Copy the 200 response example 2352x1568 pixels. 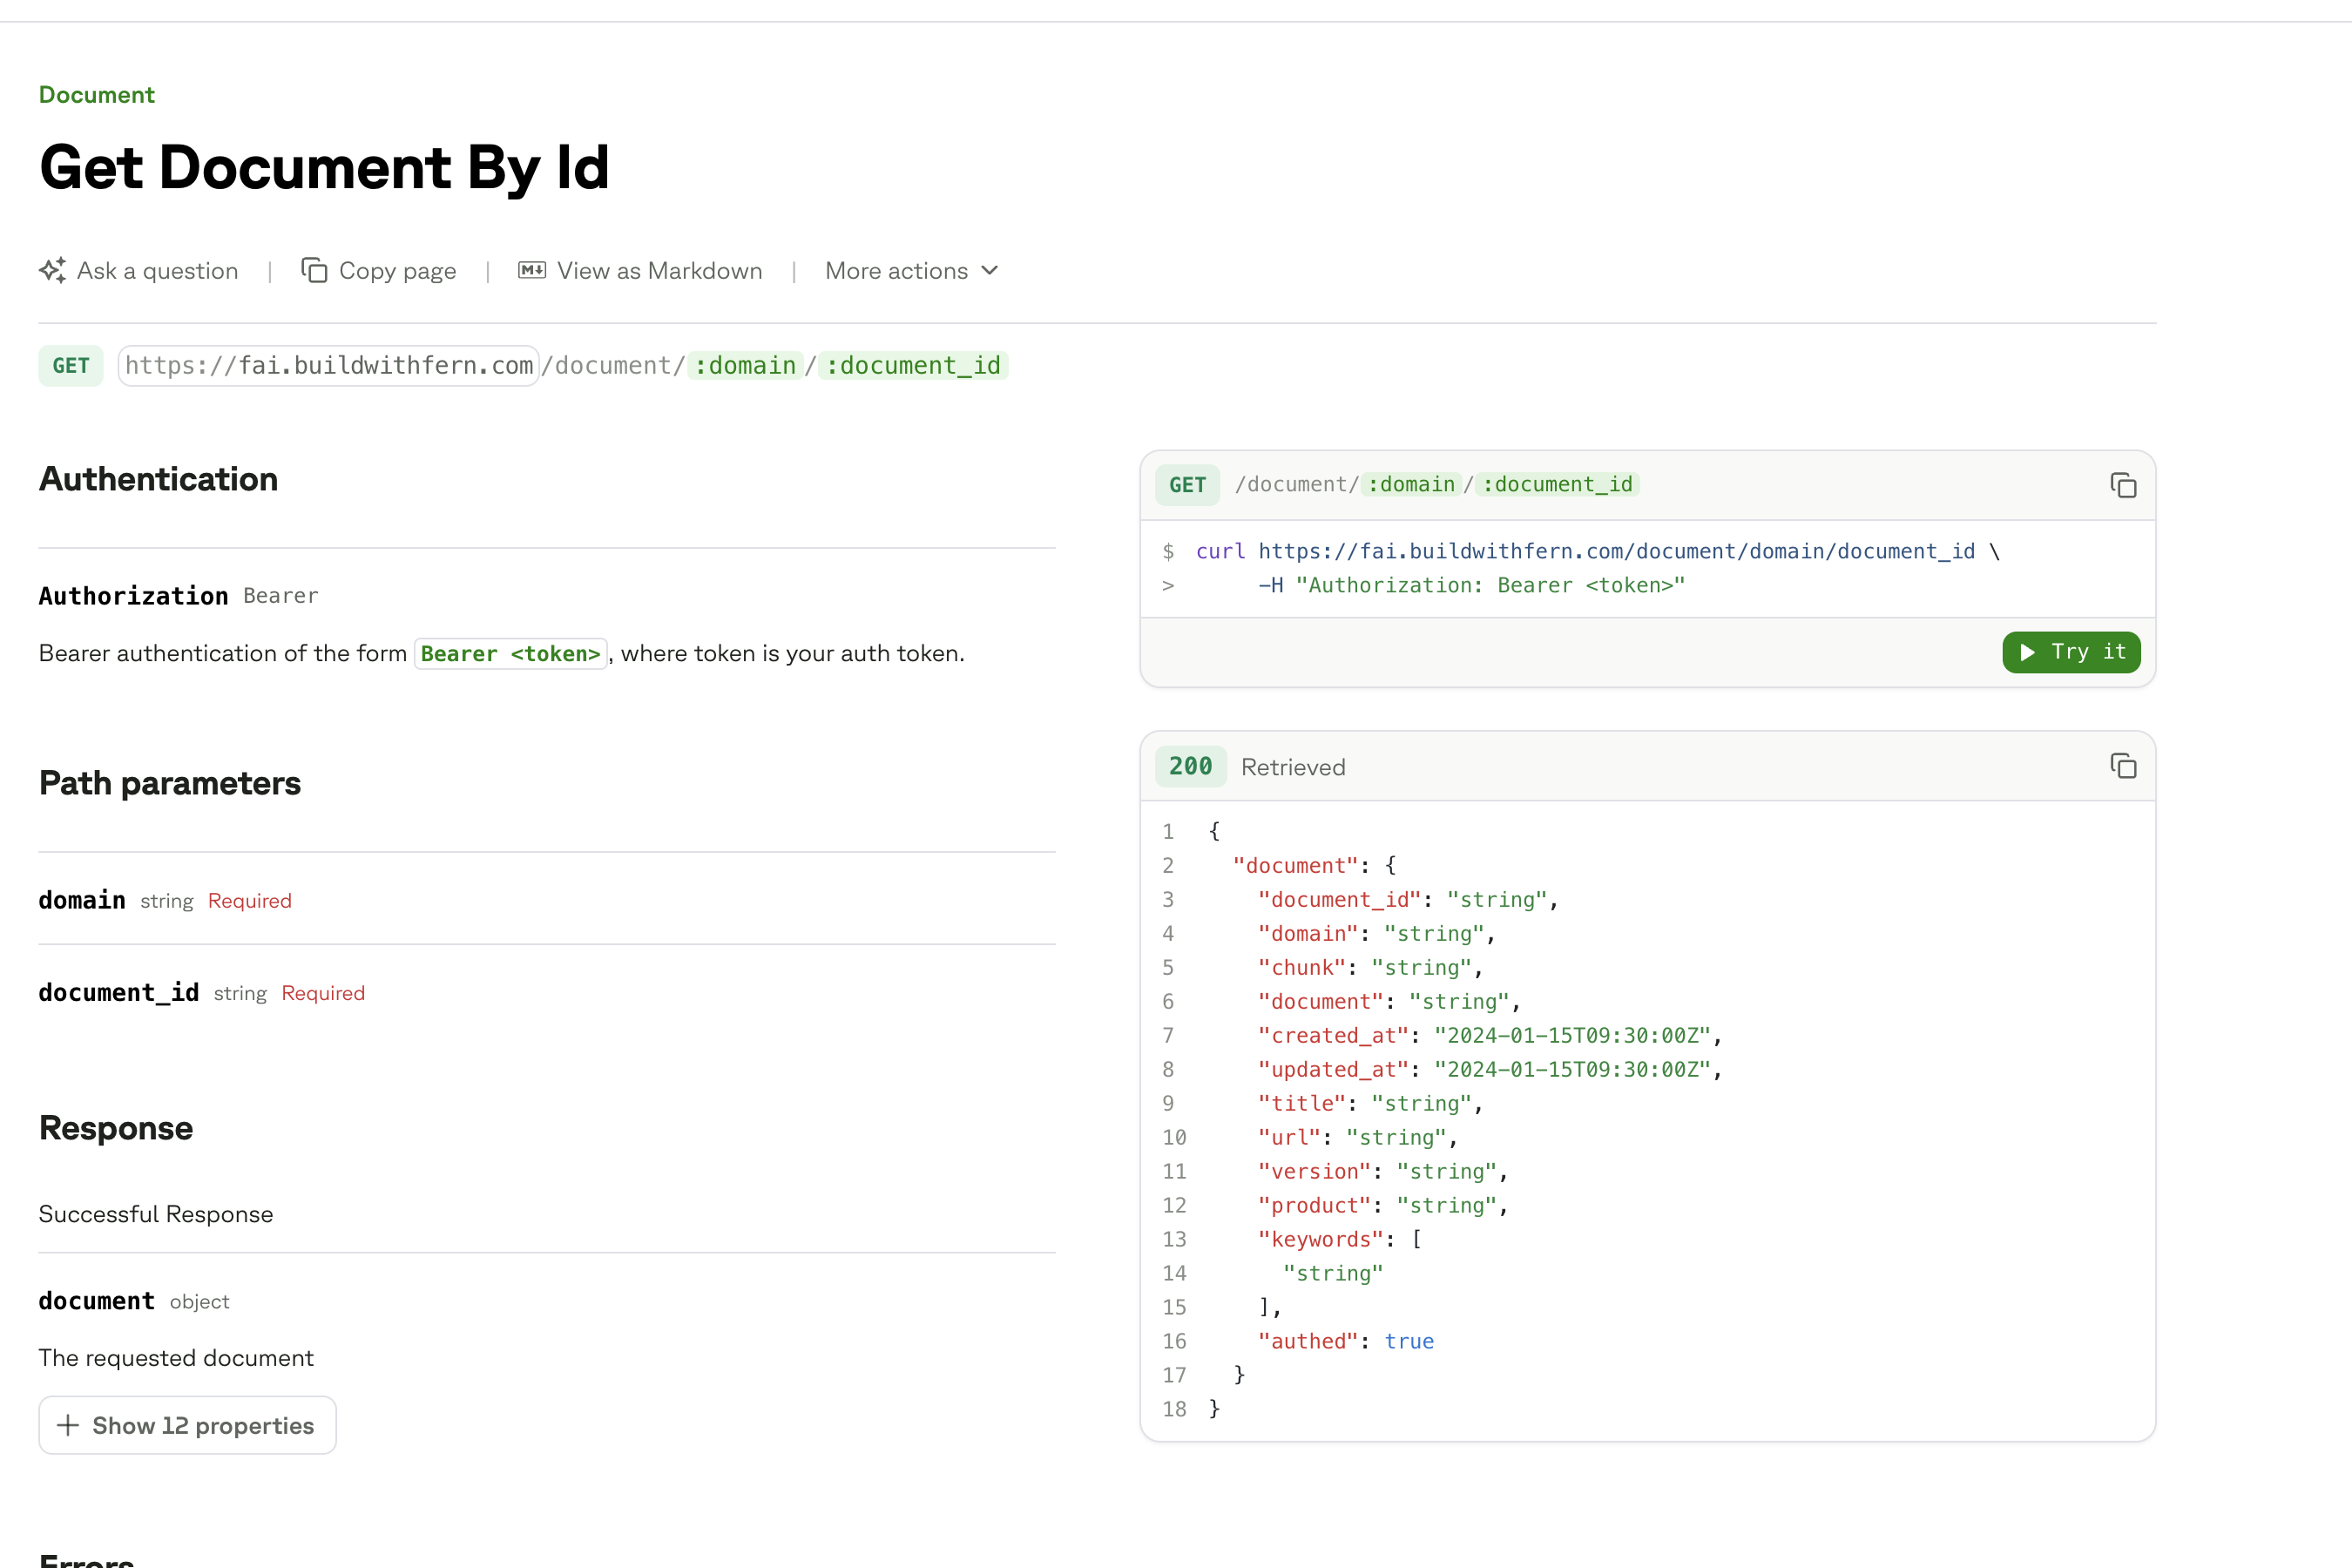(2123, 766)
